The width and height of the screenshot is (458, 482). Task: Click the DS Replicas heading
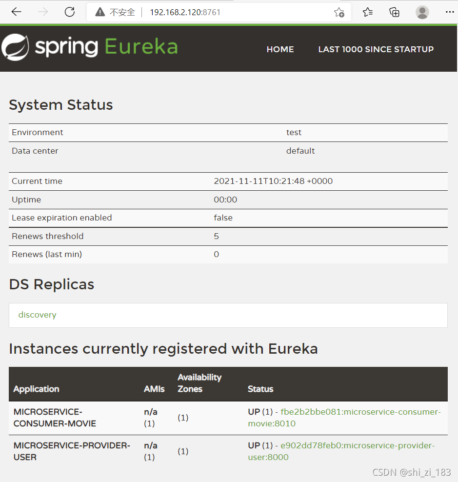tap(52, 284)
